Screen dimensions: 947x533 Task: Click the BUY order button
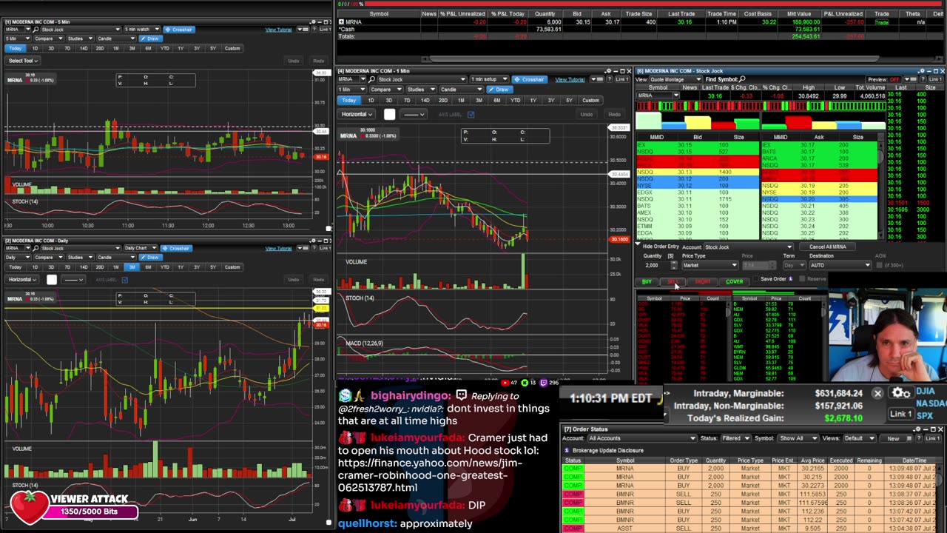click(x=647, y=282)
